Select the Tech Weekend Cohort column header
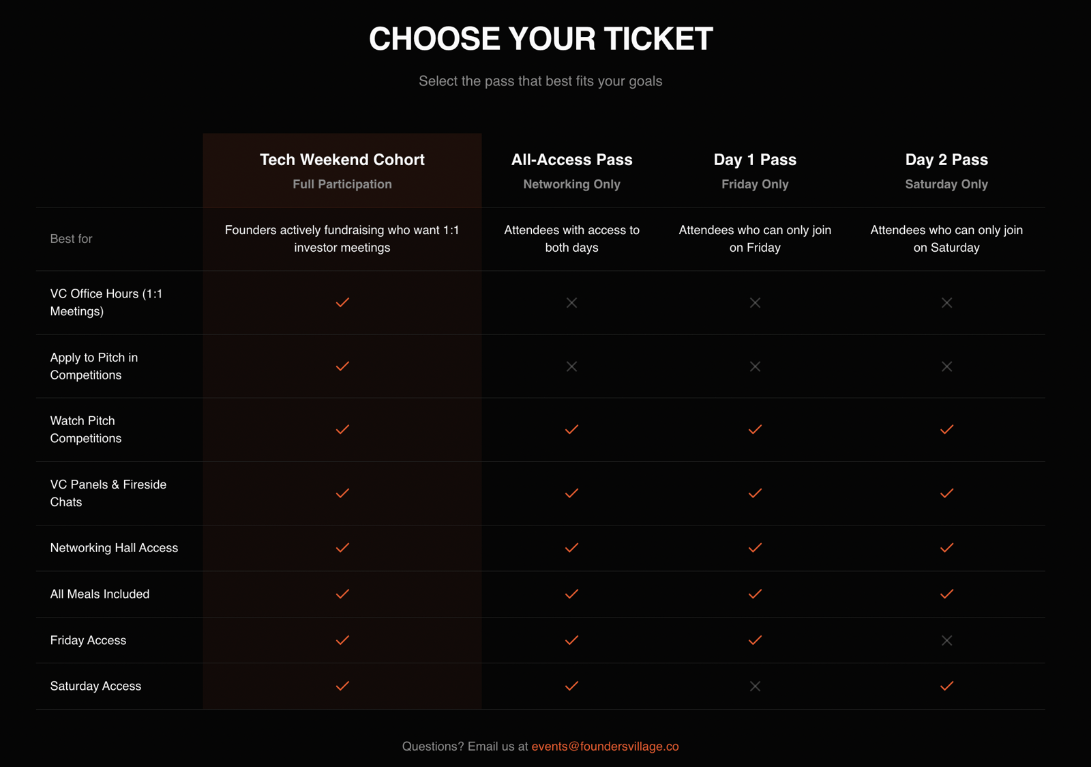 pyautogui.click(x=342, y=160)
